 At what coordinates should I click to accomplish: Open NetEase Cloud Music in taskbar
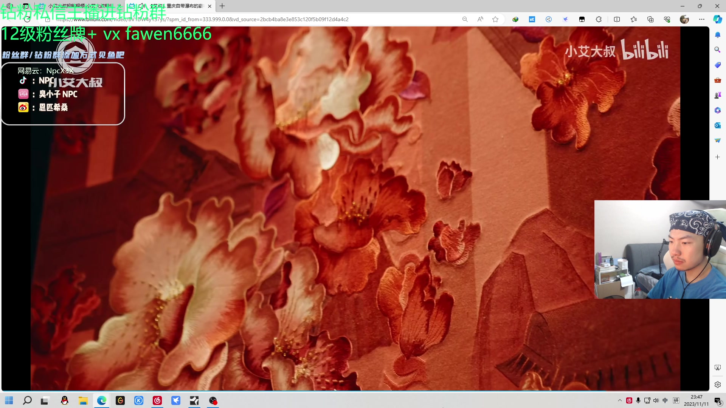click(x=157, y=400)
